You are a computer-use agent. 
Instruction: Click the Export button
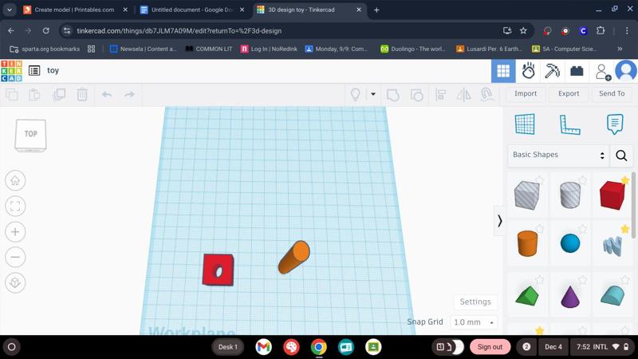(569, 93)
